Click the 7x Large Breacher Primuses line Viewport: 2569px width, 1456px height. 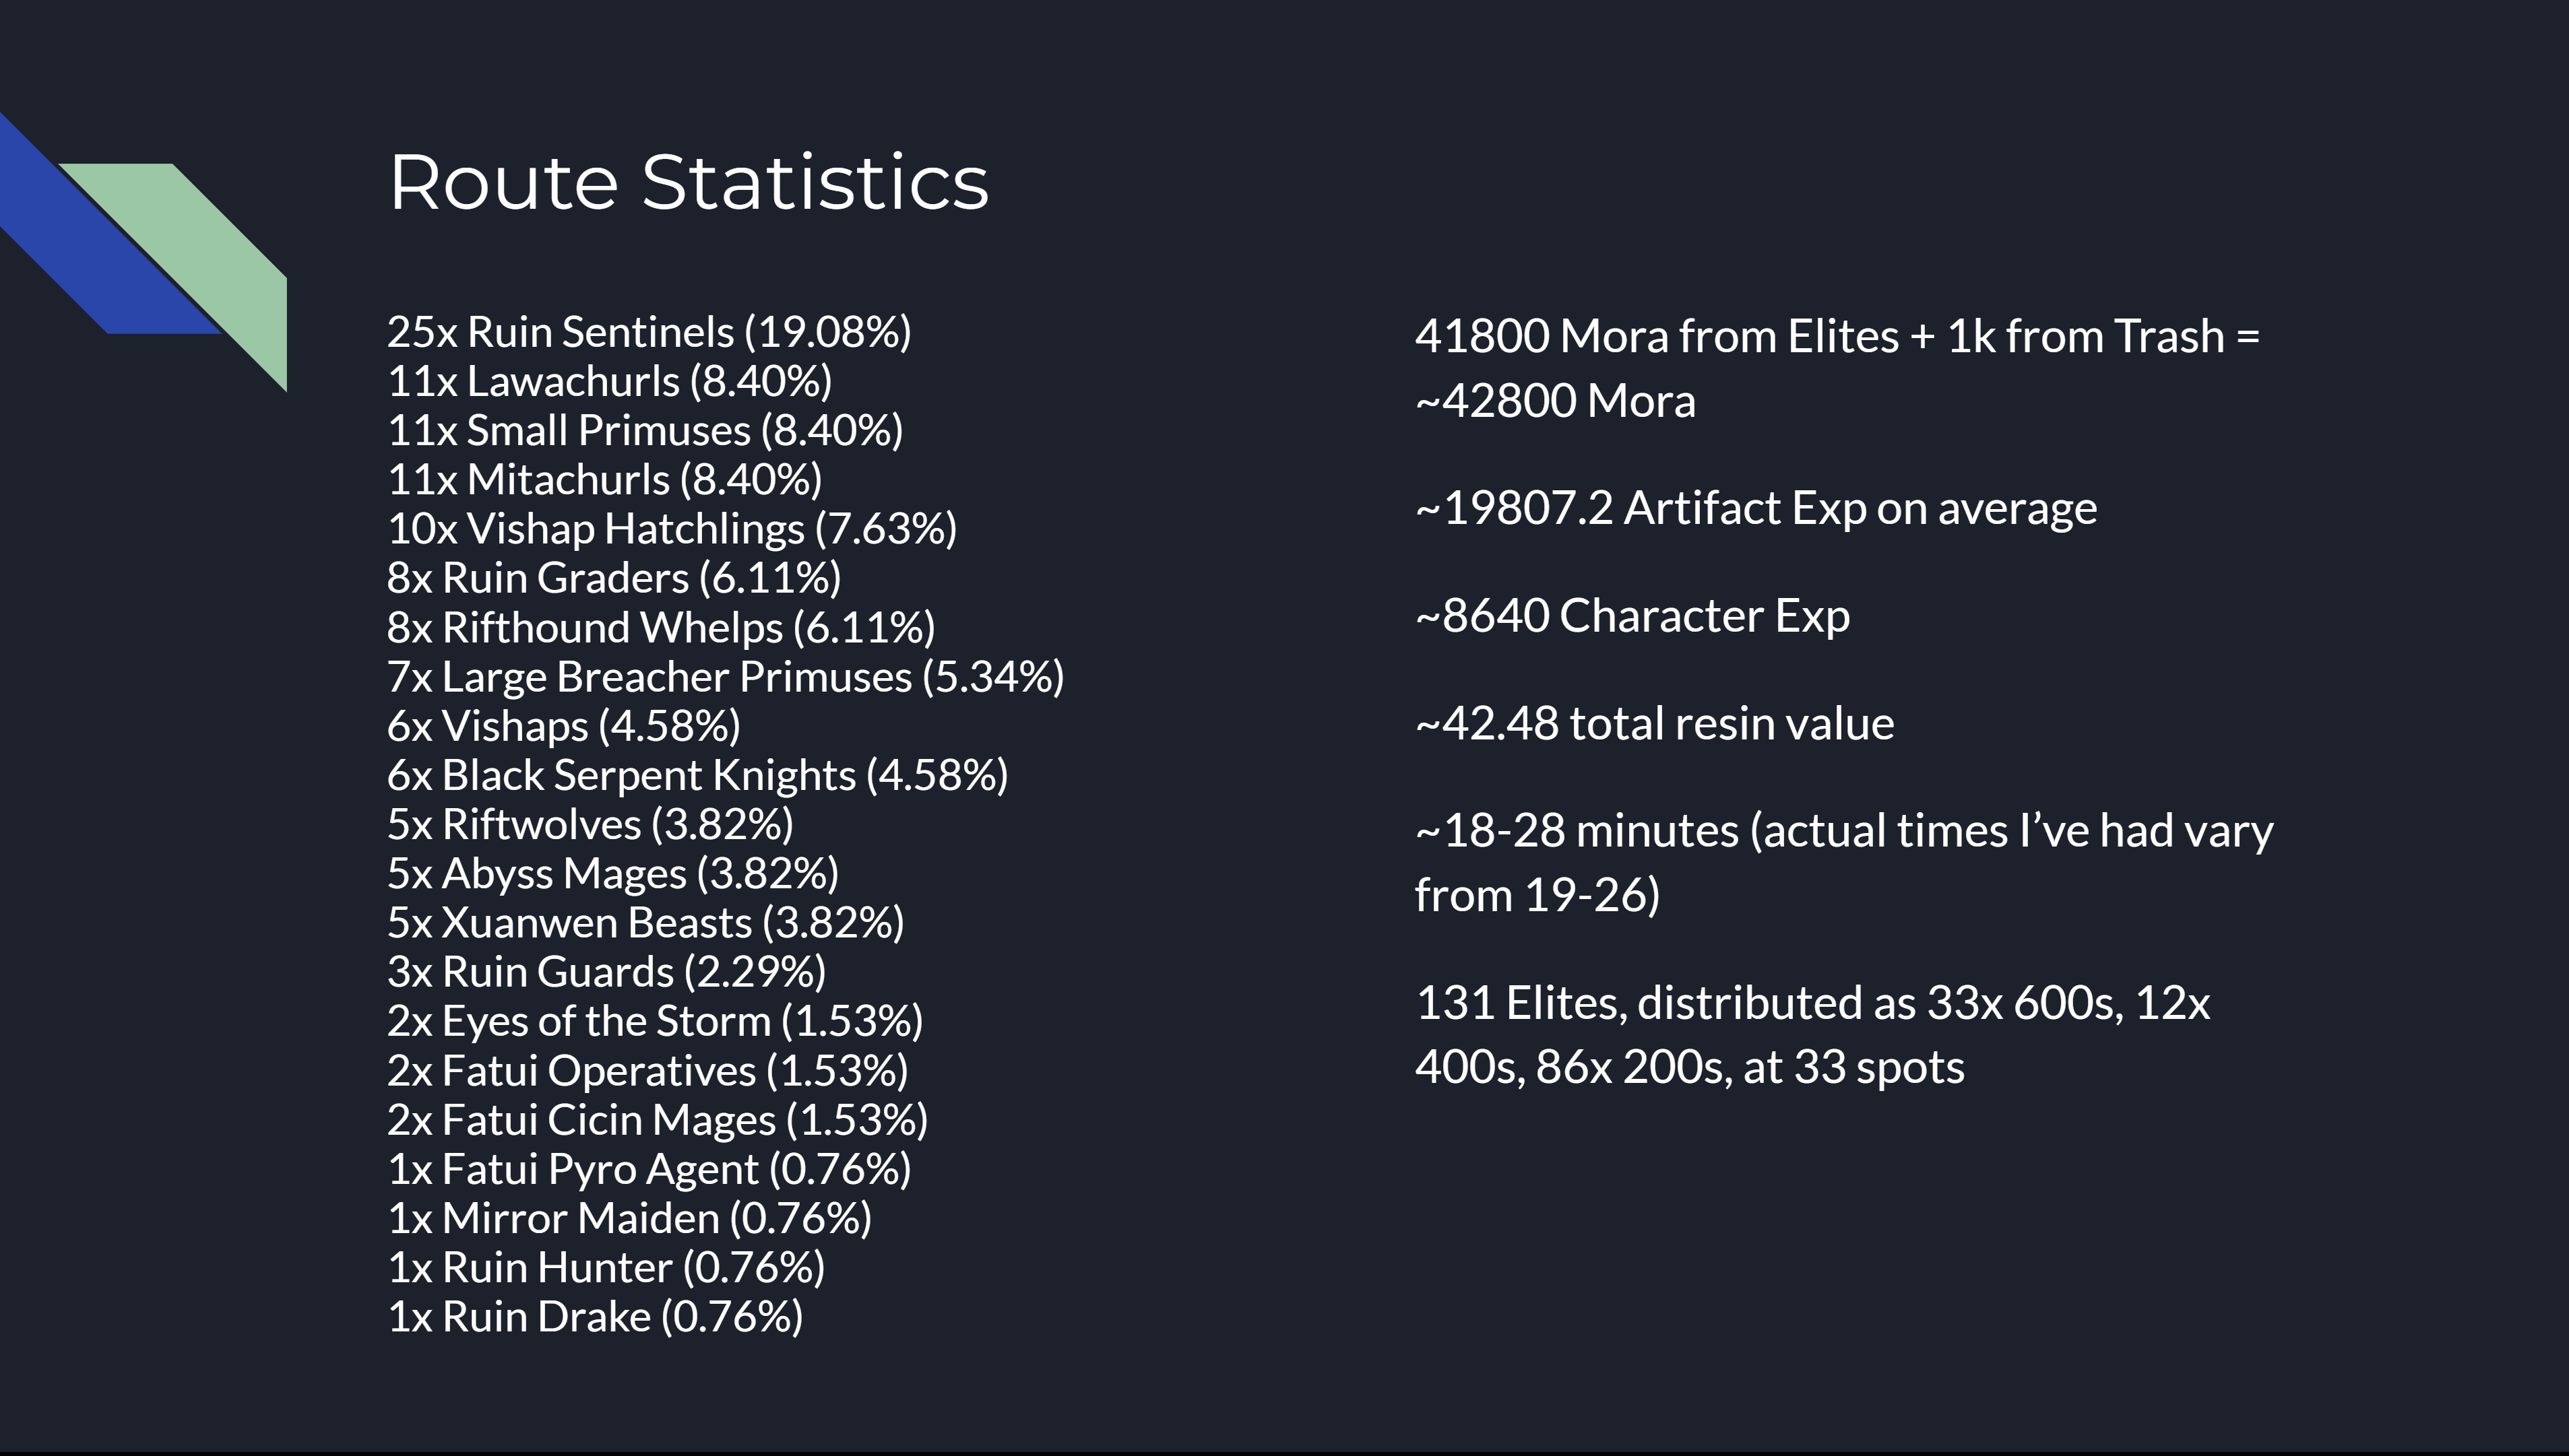pos(724,676)
